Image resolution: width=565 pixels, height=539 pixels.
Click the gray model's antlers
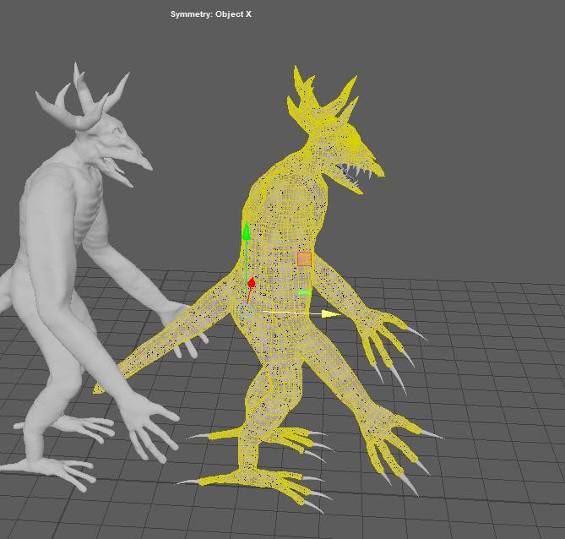click(x=89, y=97)
